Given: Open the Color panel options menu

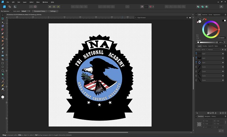Looking at the screenshot, I should [225, 14].
